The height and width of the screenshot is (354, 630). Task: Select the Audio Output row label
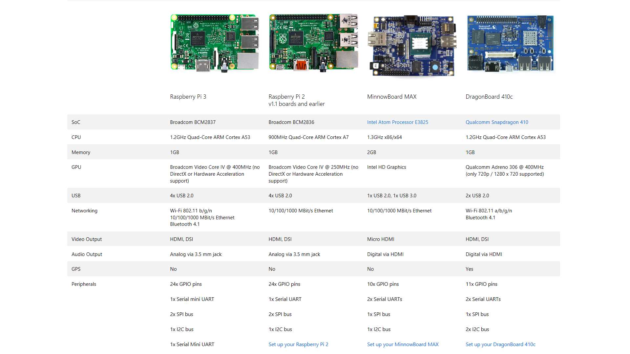[87, 254]
